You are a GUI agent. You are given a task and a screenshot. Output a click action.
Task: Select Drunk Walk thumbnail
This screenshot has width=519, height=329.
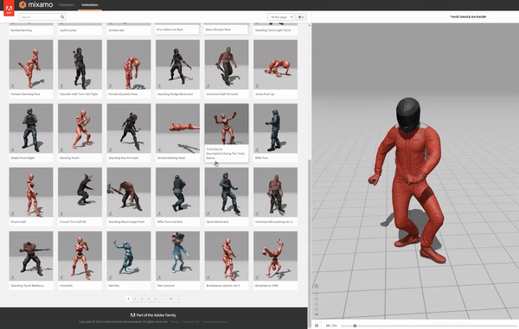click(x=31, y=192)
